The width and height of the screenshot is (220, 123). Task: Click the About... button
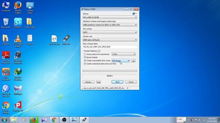coord(89,82)
